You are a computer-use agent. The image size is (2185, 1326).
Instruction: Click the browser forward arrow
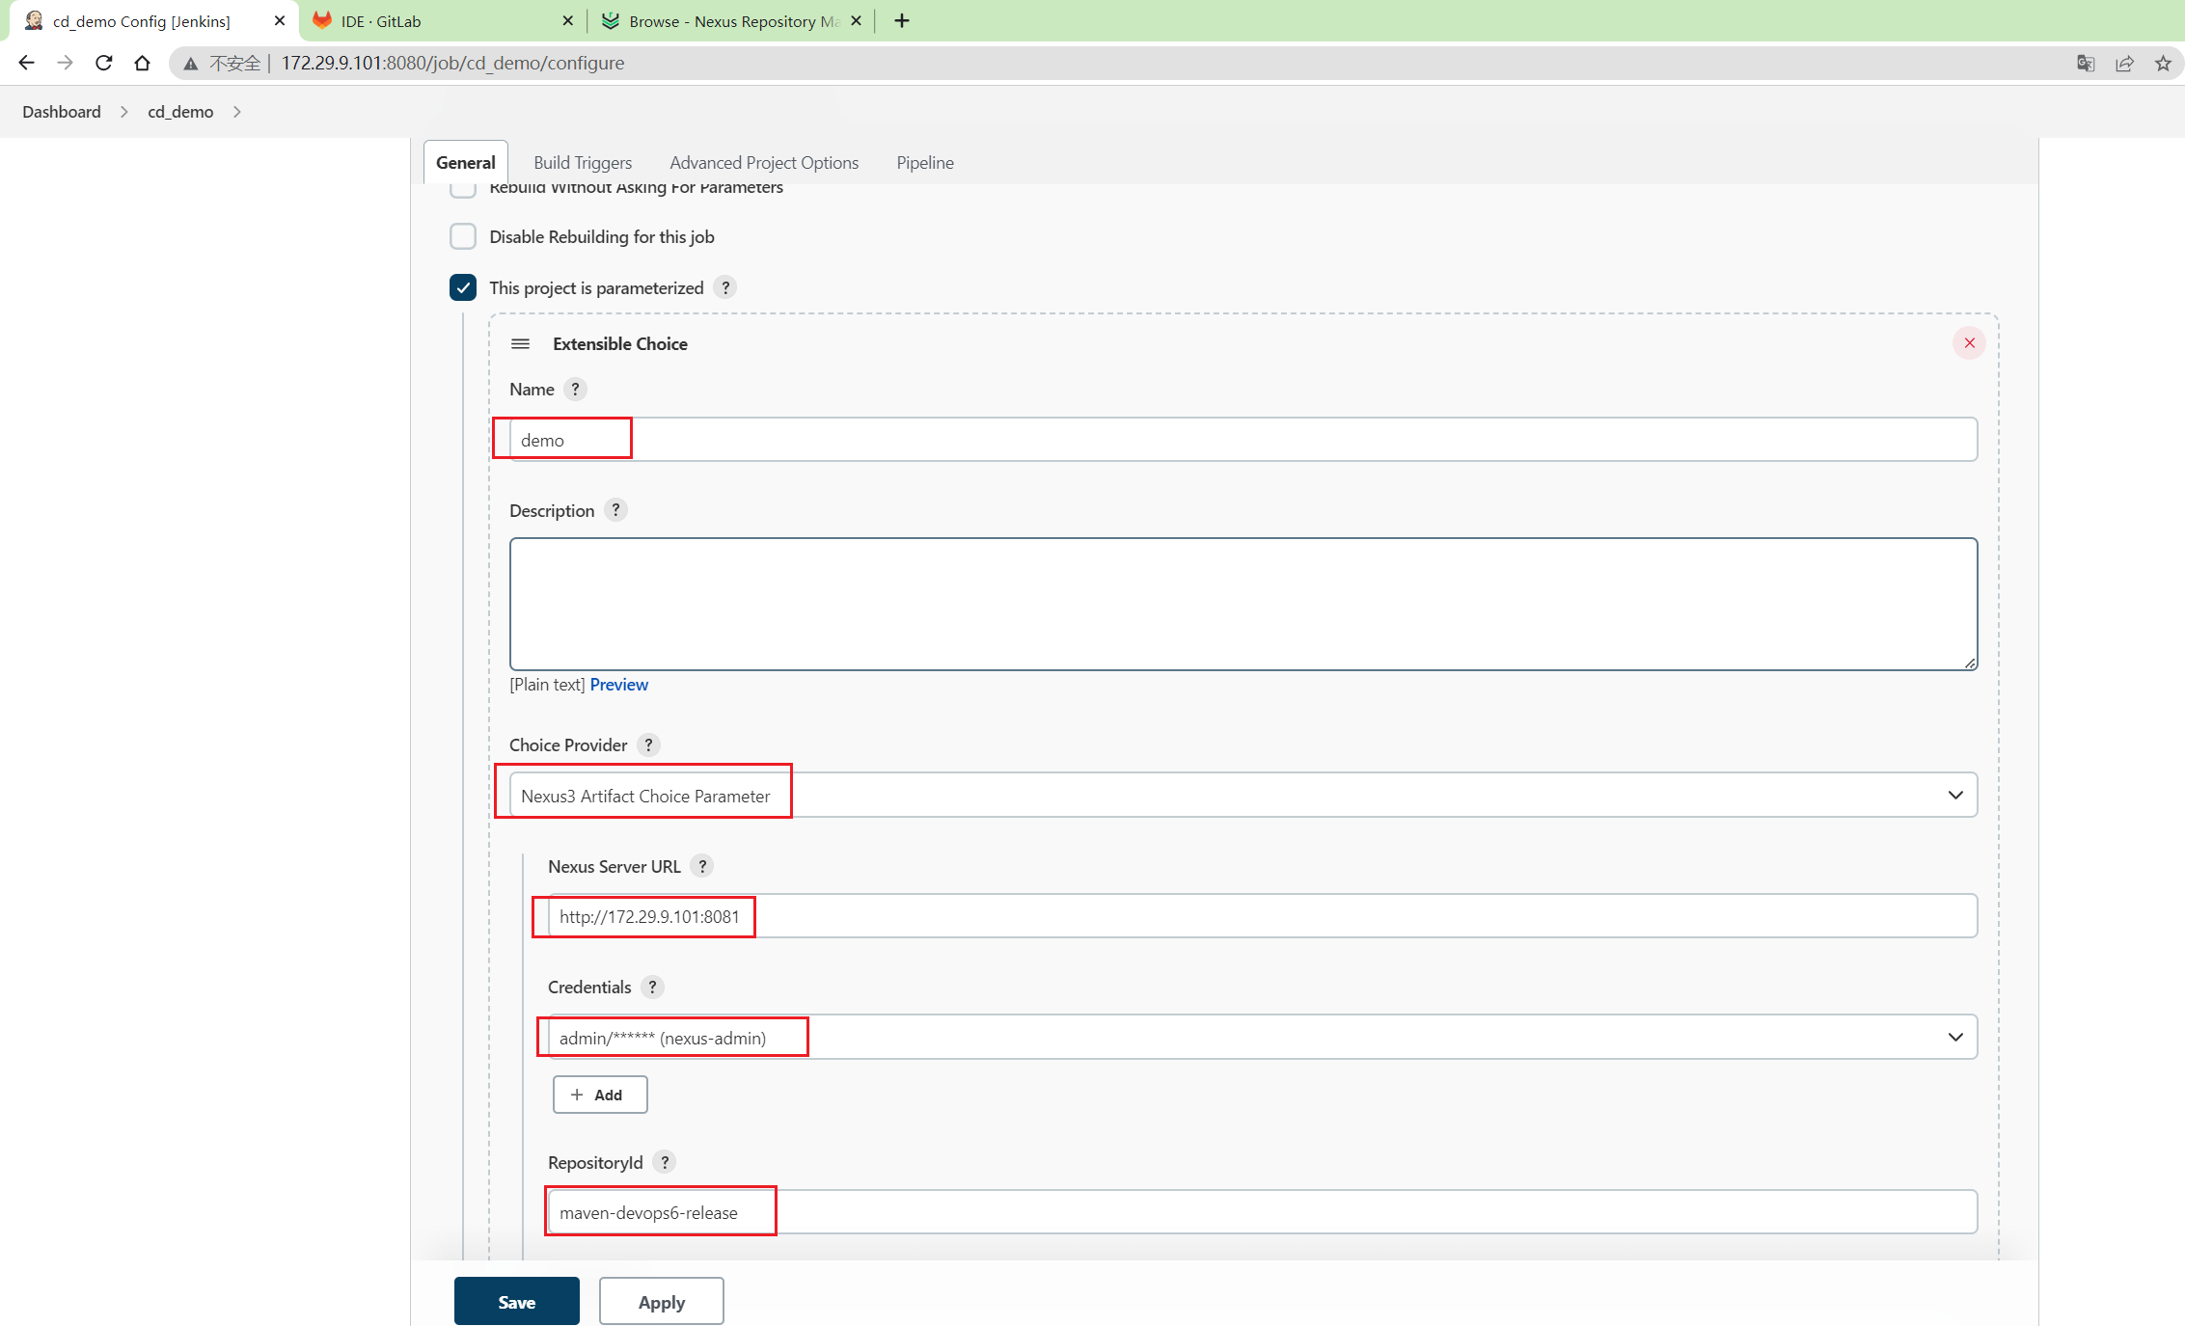pyautogui.click(x=65, y=63)
